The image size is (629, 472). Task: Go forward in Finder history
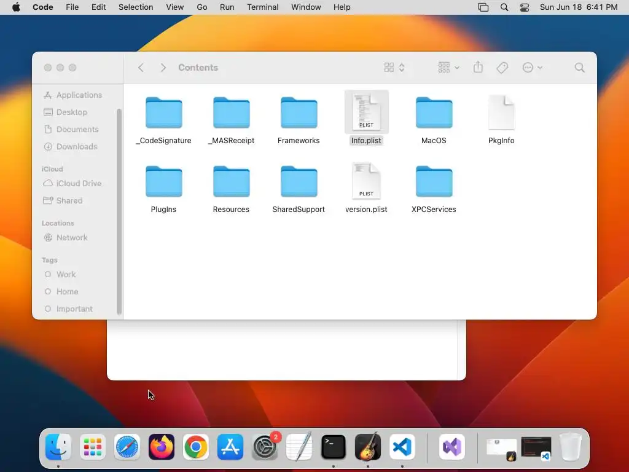(163, 68)
